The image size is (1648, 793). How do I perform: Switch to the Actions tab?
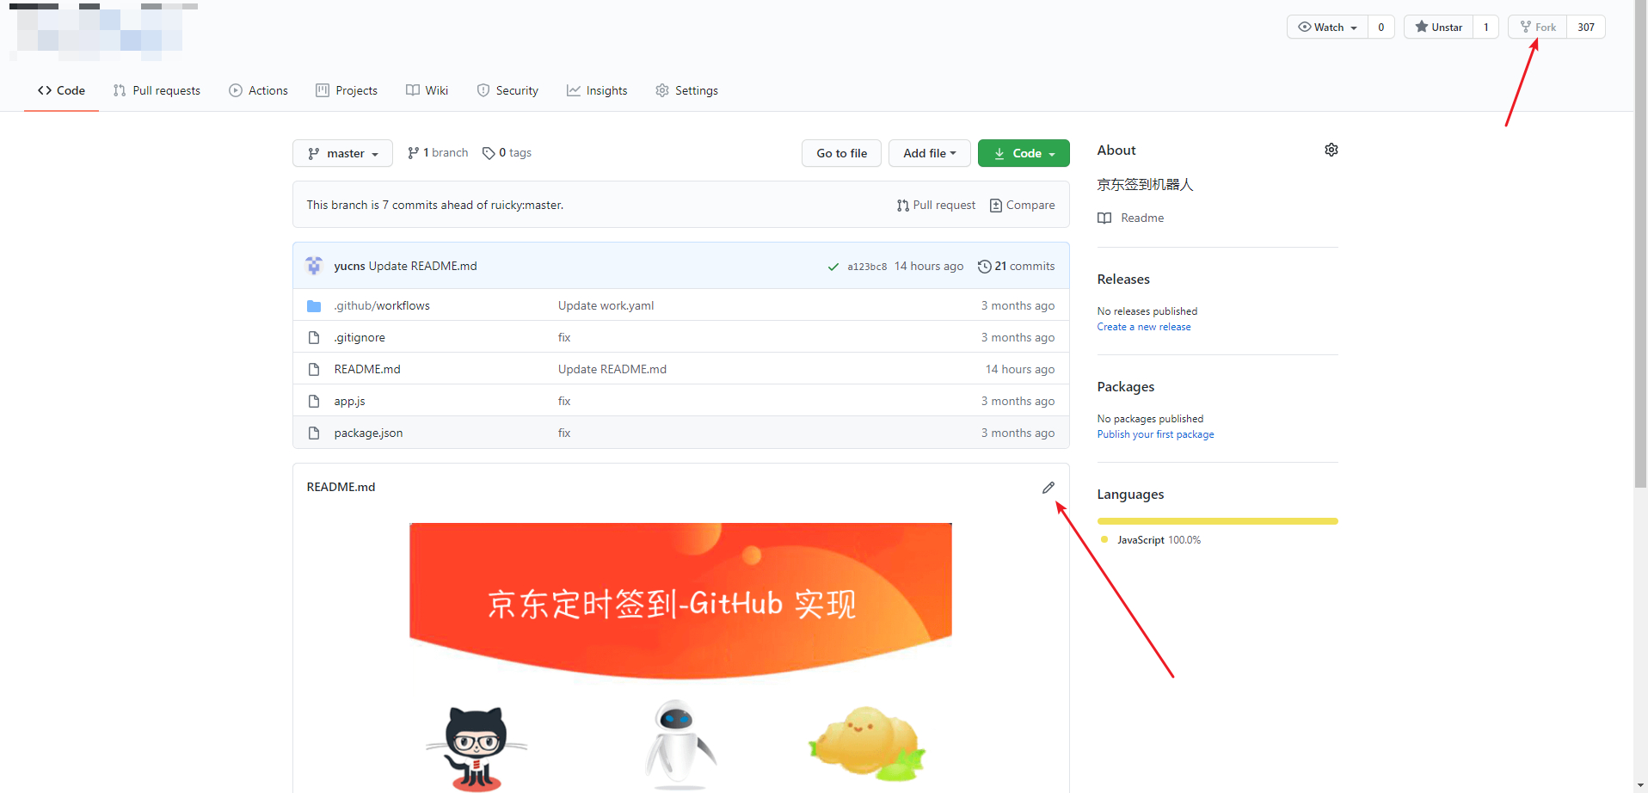tap(258, 90)
